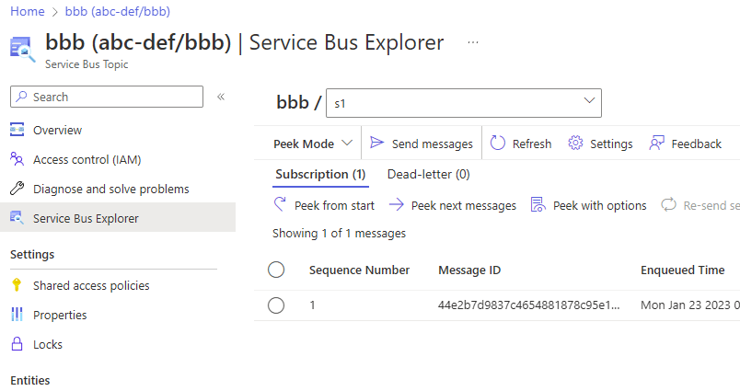The height and width of the screenshot is (391, 740).
Task: Click the Service Bus Topic resource icon
Action: [x=22, y=49]
